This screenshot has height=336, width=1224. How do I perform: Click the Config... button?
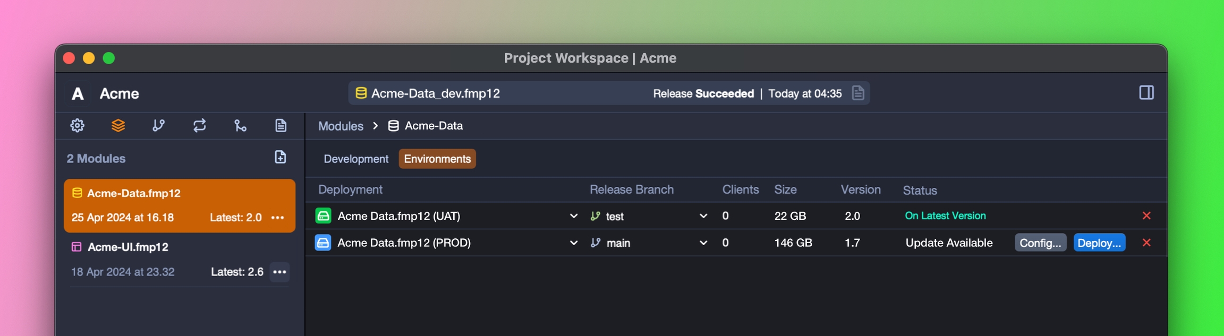(1040, 243)
